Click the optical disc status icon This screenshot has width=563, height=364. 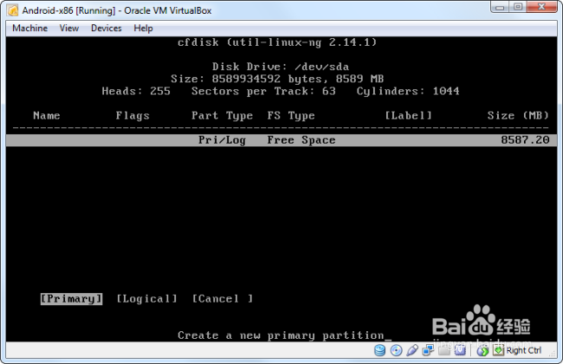396,350
